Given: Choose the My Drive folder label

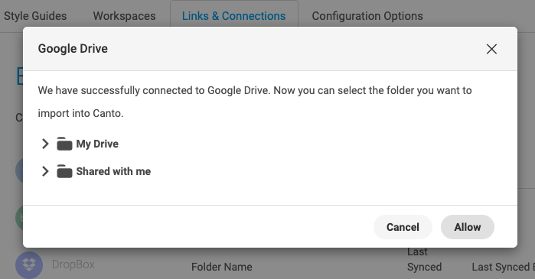Looking at the screenshot, I should tap(97, 144).
